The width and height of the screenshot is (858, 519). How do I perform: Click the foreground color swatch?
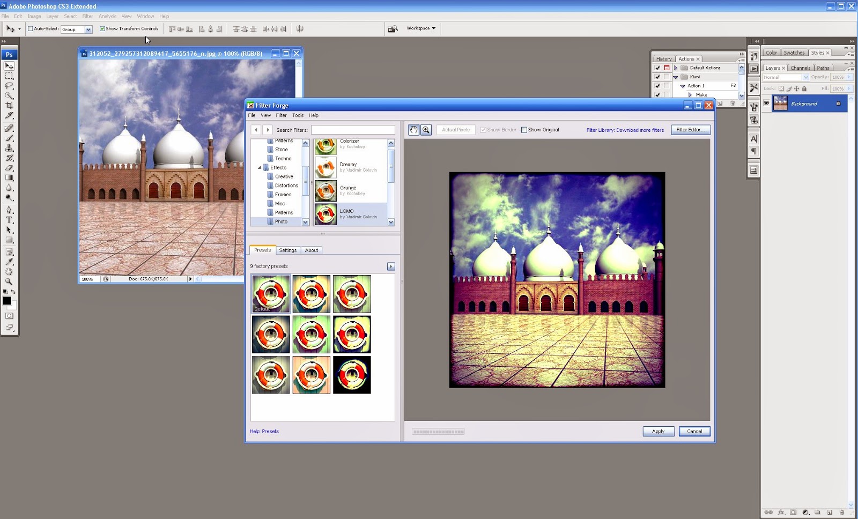coord(7,301)
